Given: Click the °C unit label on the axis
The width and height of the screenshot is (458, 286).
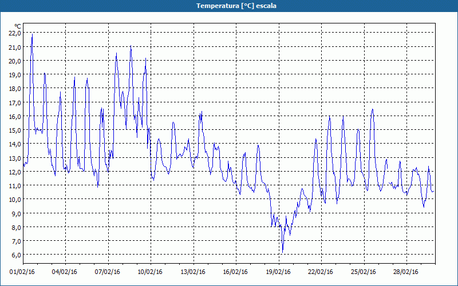Looking at the screenshot, I should click(x=18, y=26).
